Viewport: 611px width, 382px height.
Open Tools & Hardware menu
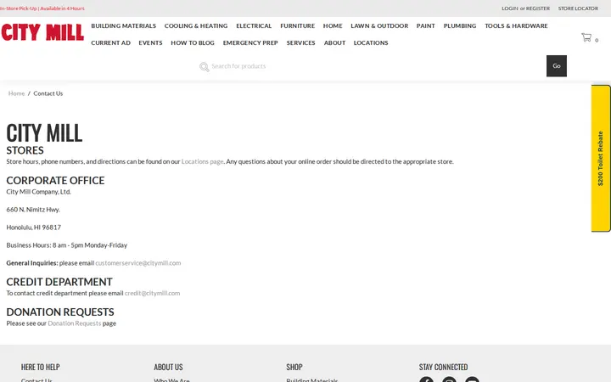point(516,25)
